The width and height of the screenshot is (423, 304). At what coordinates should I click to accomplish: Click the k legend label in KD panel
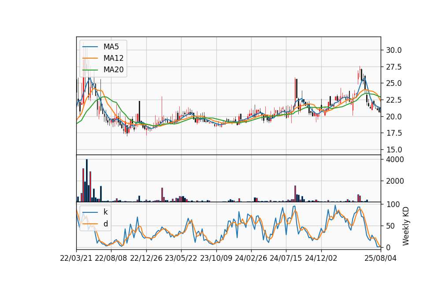(x=105, y=212)
